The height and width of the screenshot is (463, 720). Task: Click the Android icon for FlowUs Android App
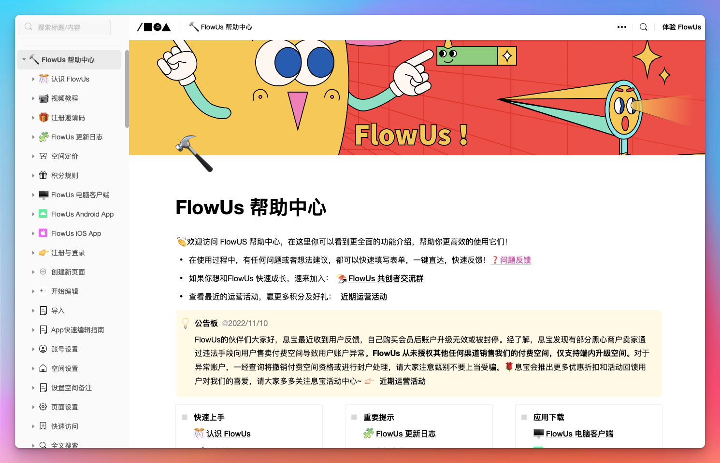pyautogui.click(x=43, y=214)
